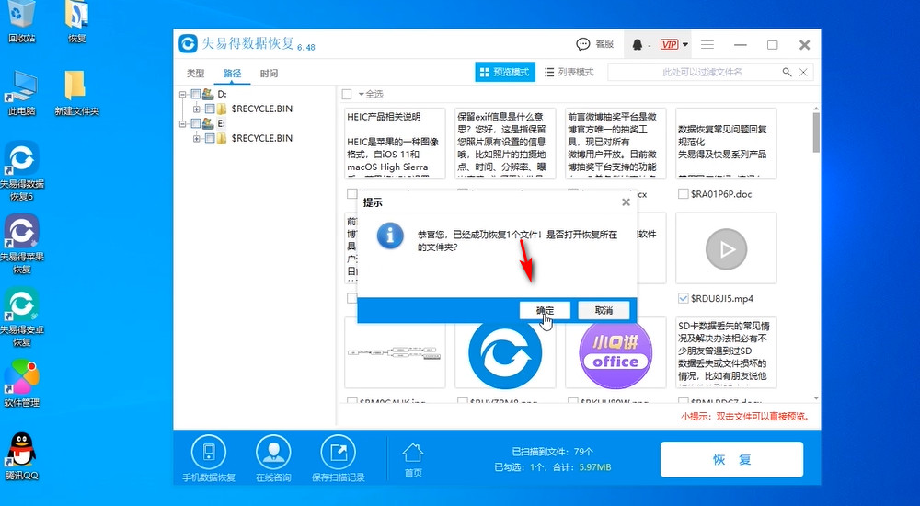Select the SD卡数据丢失 document thumbnail
This screenshot has height=506, width=920.
(727, 352)
